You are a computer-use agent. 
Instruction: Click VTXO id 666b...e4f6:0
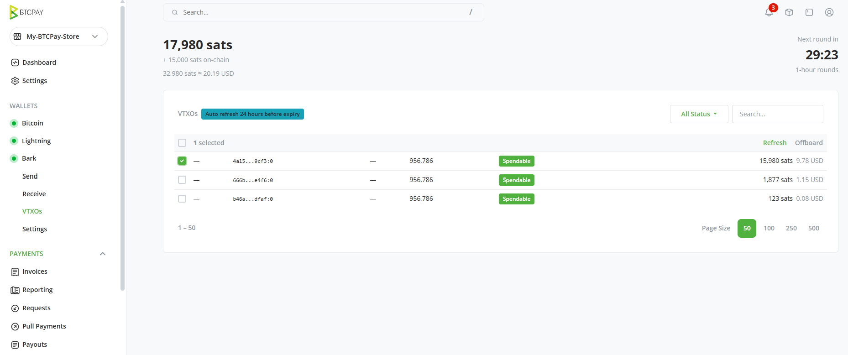[x=253, y=180]
